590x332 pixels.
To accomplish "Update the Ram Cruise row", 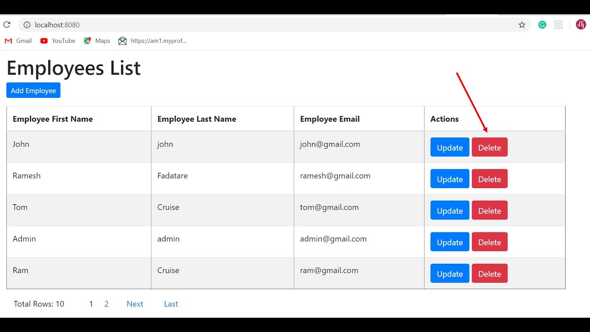I will click(450, 273).
